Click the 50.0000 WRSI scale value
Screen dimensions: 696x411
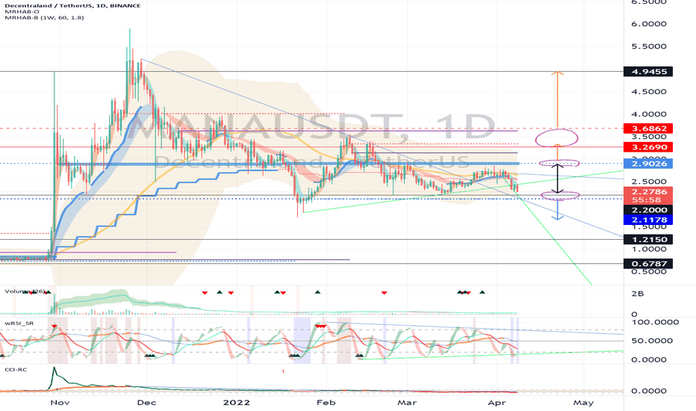(x=652, y=341)
